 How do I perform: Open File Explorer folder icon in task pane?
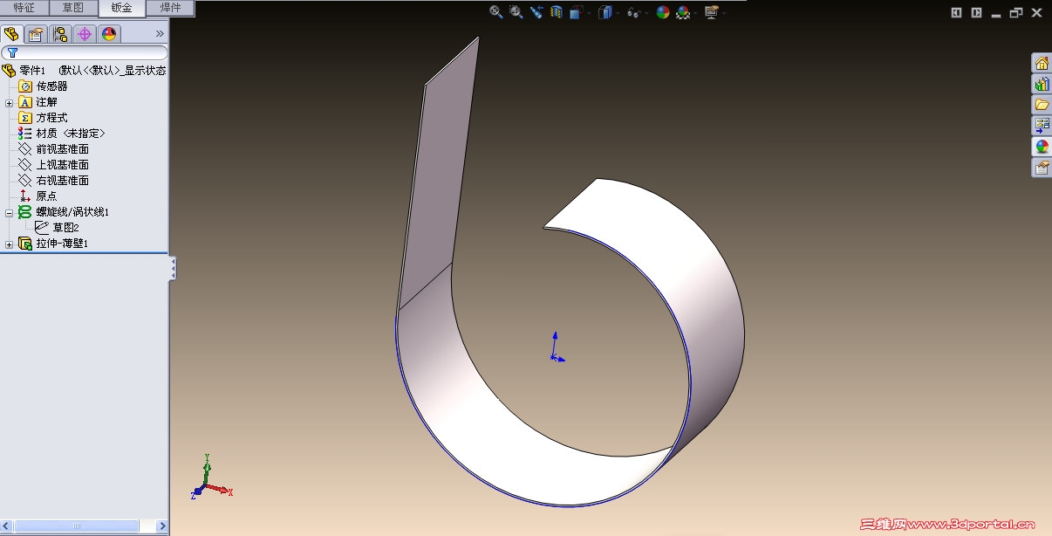click(1042, 105)
